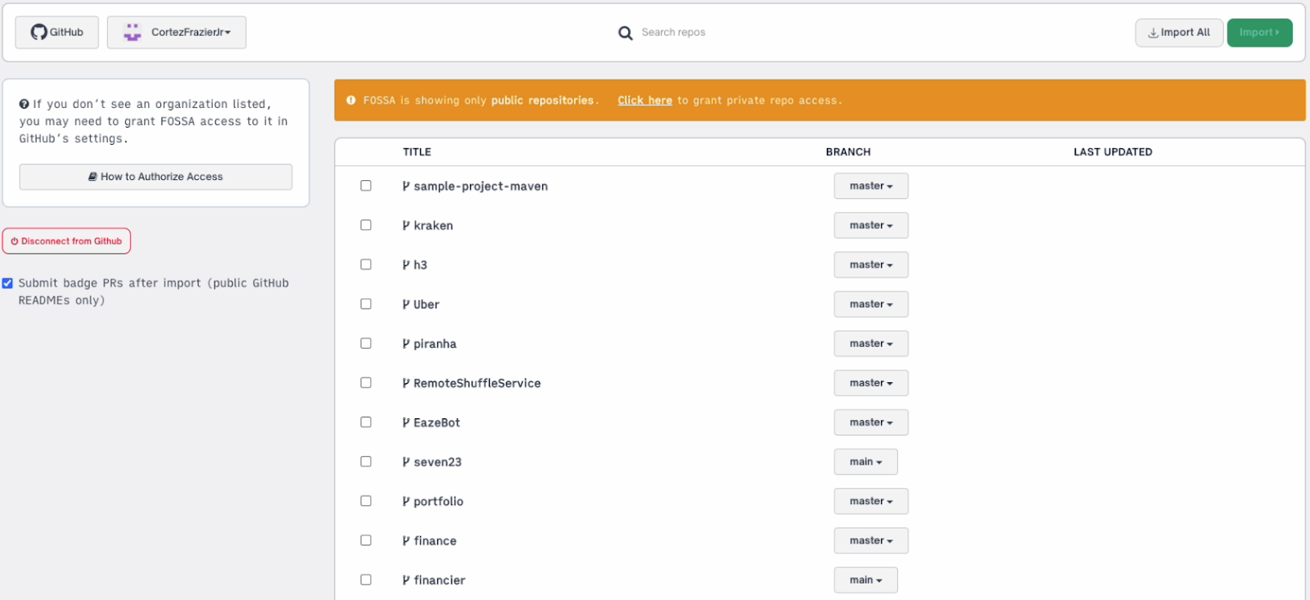Click the GitHub provider button

coord(56,32)
